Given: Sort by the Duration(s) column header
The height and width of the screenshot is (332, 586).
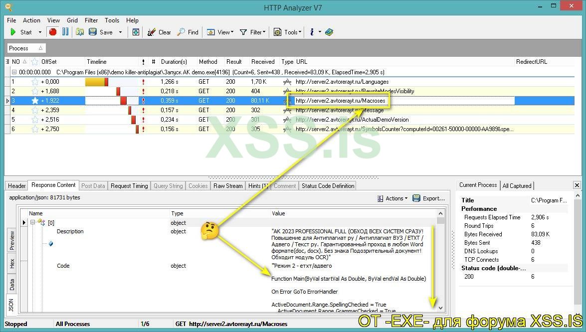Looking at the screenshot, I should [x=174, y=62].
